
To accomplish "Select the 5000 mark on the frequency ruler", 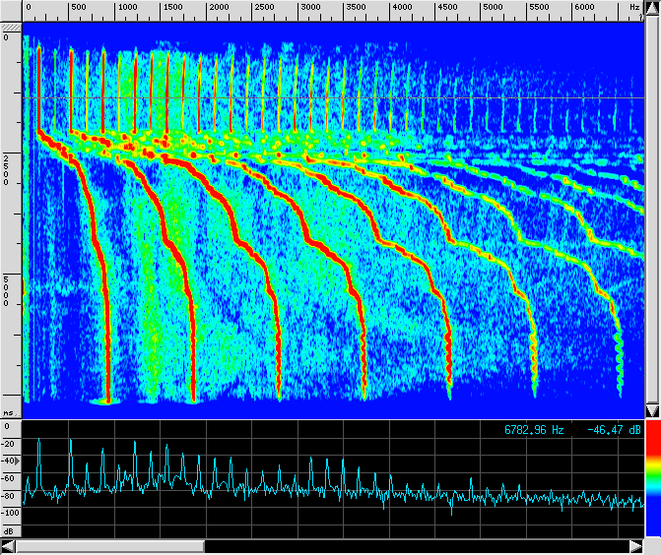I will (x=493, y=8).
